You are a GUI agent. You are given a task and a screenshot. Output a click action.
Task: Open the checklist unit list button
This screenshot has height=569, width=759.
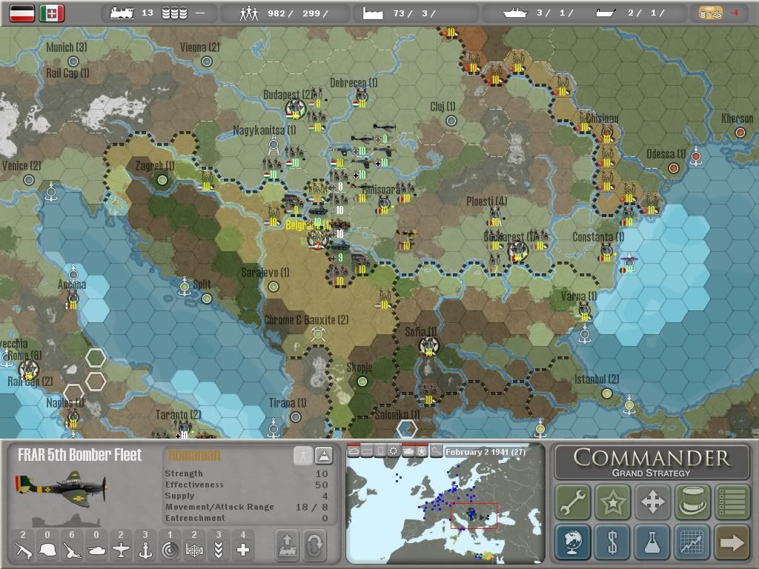[x=732, y=502]
